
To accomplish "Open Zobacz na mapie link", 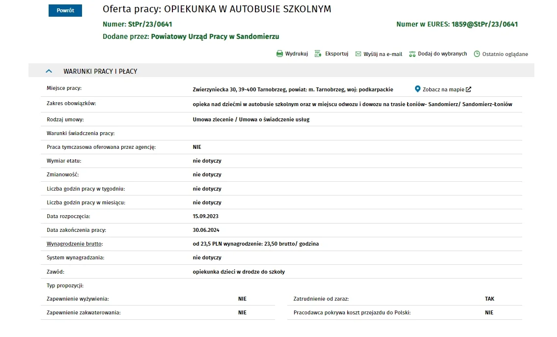I will coord(444,89).
